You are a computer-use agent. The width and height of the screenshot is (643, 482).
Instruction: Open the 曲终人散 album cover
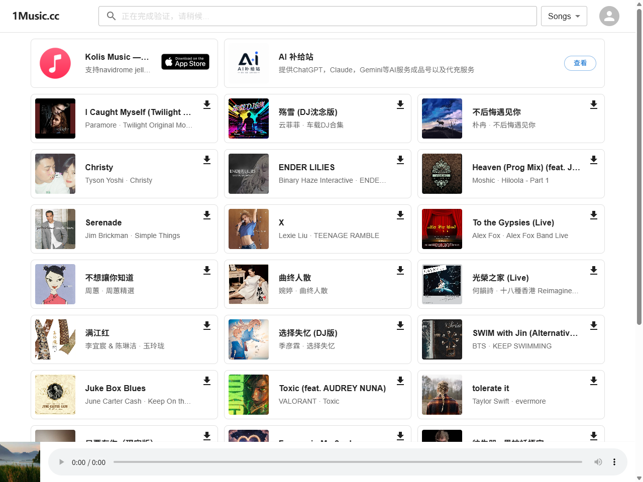(x=249, y=284)
